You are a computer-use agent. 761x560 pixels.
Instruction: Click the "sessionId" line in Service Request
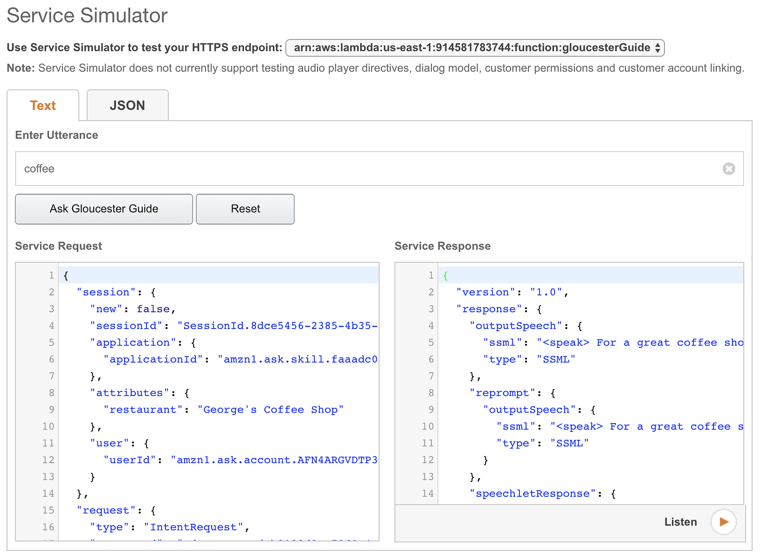[234, 326]
